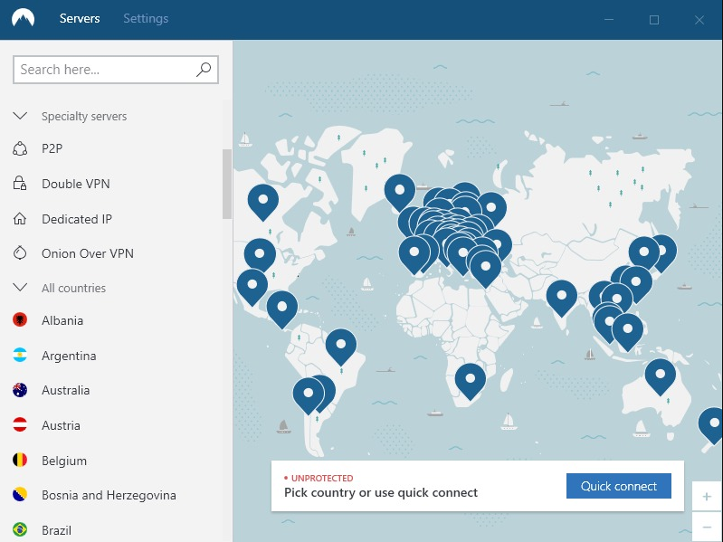Screen dimensions: 723x542
Task: Click the Austria flag icon
Action: tap(20, 424)
